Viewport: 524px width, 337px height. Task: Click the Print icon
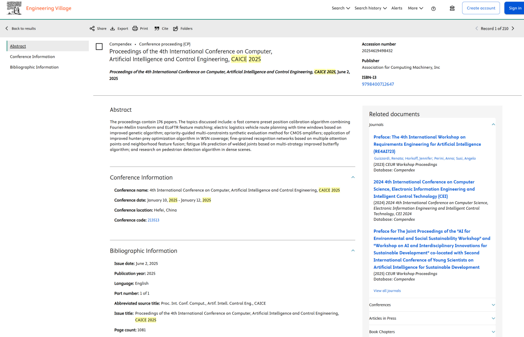135,28
